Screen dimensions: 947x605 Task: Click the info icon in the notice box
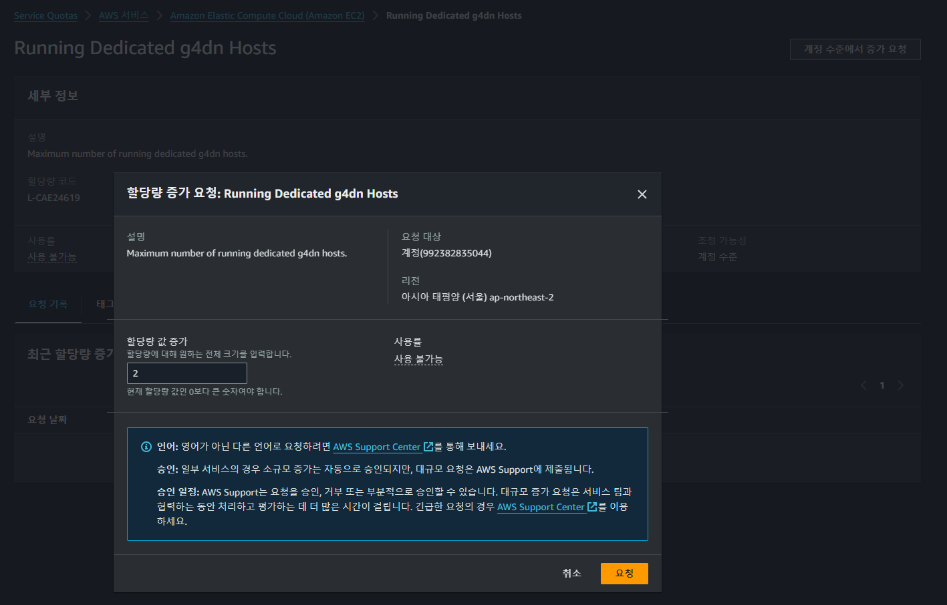point(146,447)
